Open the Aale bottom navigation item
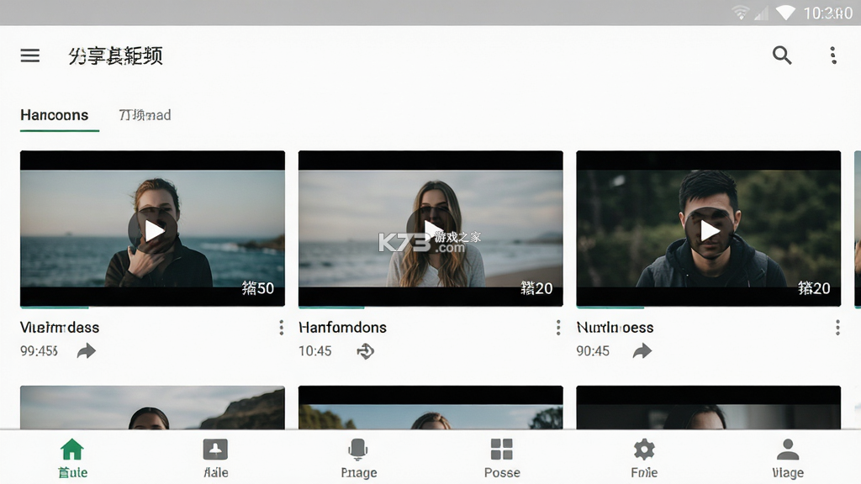This screenshot has width=861, height=484. 215,458
